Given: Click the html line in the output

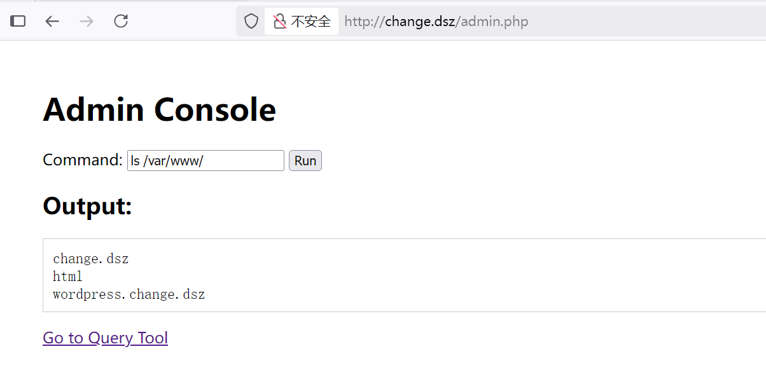Looking at the screenshot, I should pos(67,277).
